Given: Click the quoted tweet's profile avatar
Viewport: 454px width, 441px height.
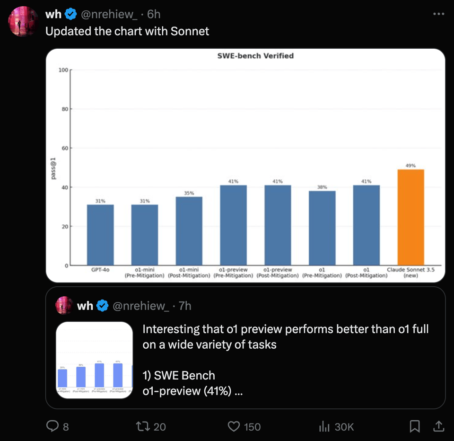Looking at the screenshot, I should 63,306.
